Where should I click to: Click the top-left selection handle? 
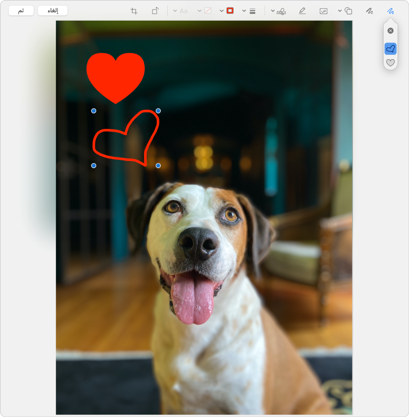tap(94, 111)
